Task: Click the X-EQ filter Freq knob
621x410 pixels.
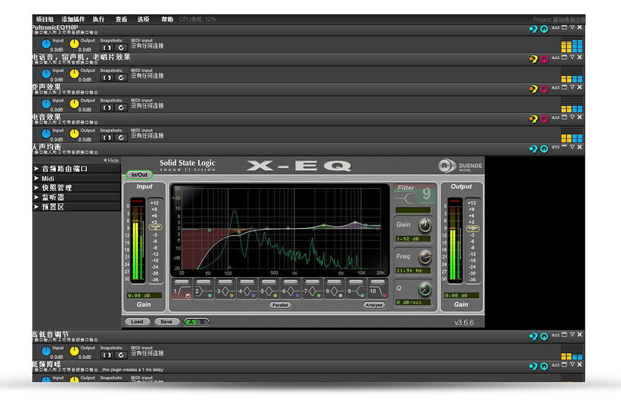Action: coord(425,257)
